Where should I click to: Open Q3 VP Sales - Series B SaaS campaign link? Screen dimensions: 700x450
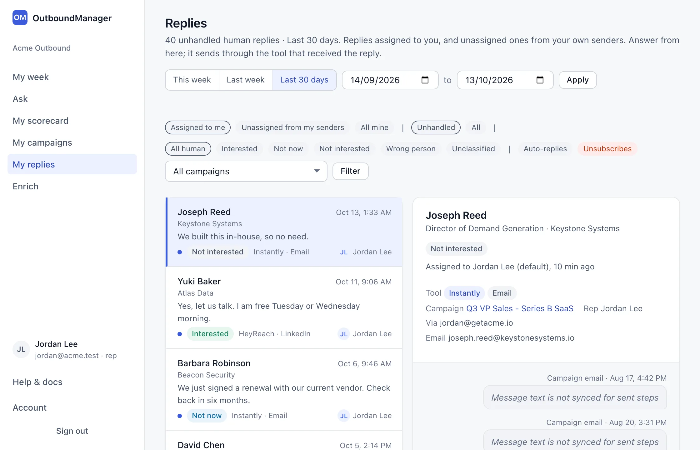point(520,309)
